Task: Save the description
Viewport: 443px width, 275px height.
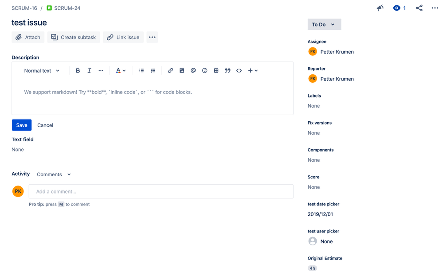Action: click(22, 125)
